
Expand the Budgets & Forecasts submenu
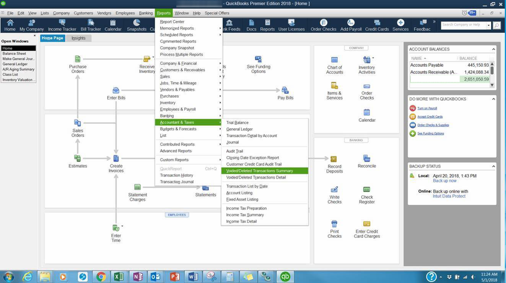[x=189, y=129]
